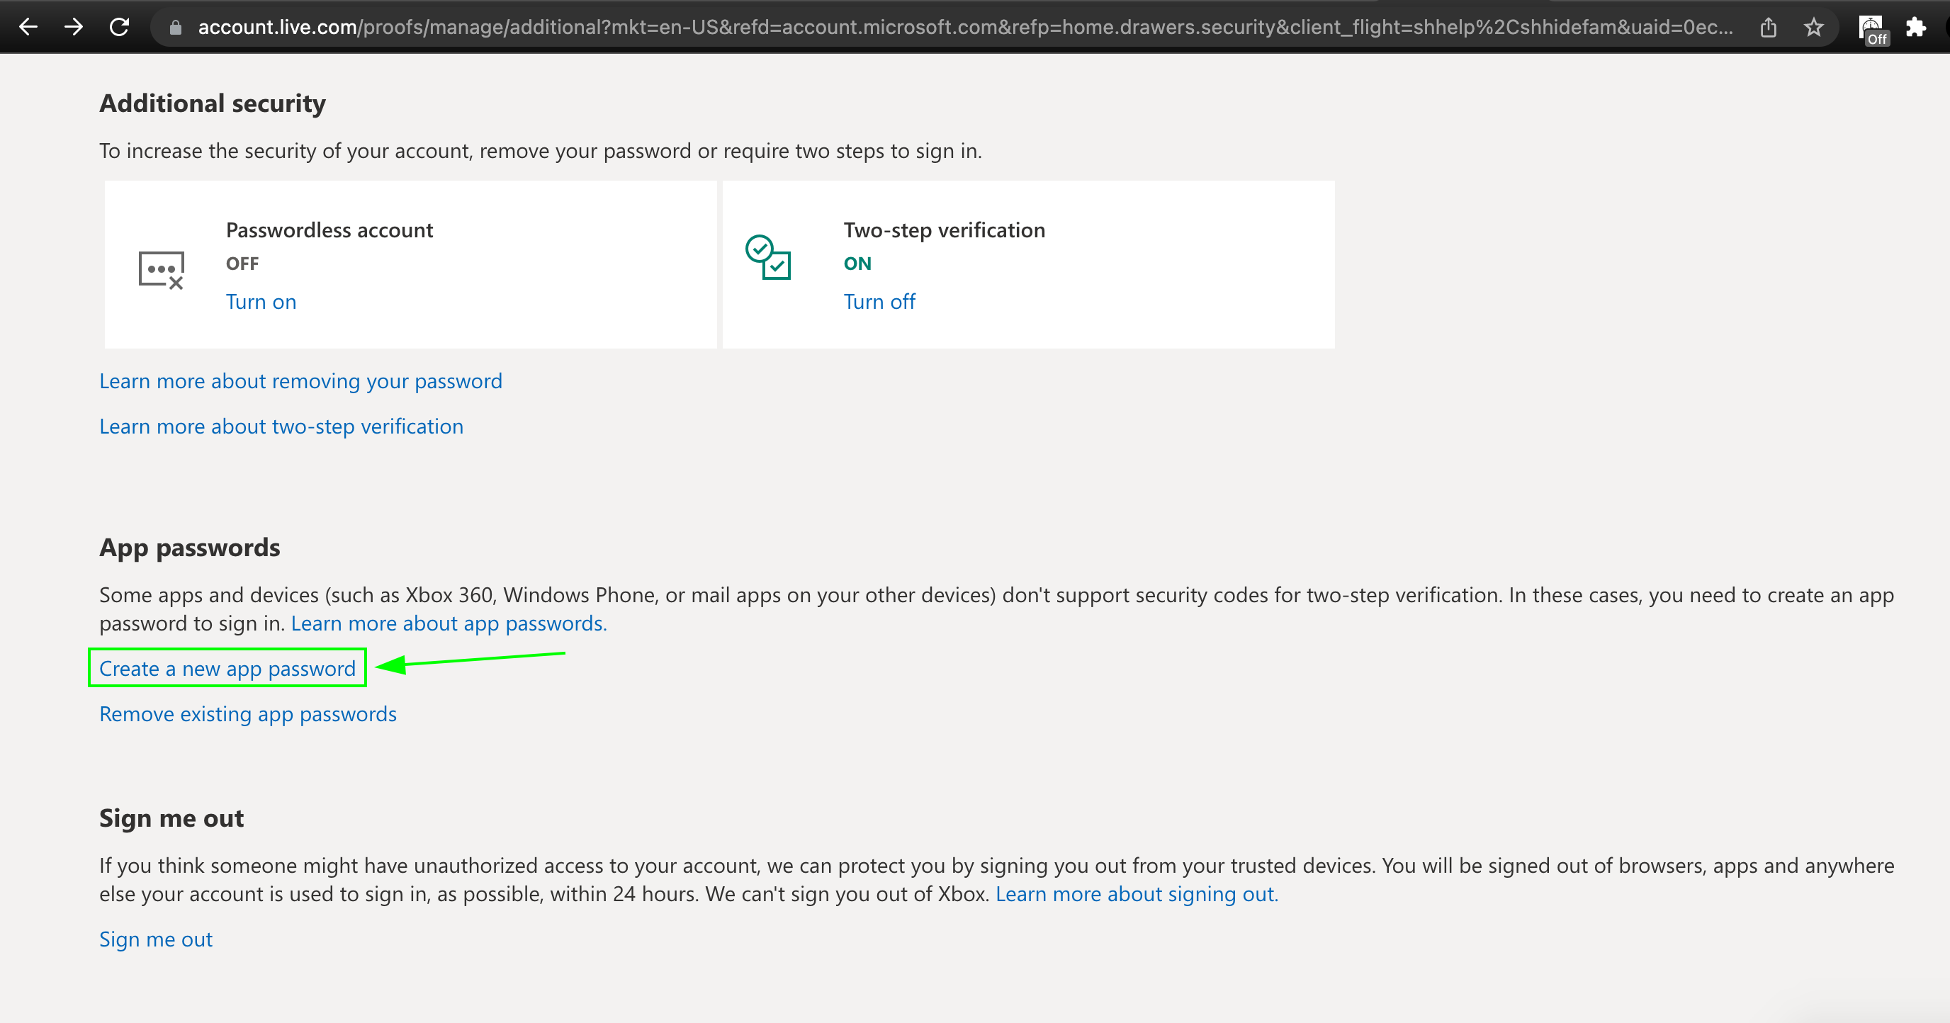The image size is (1950, 1023).
Task: Reload the page with the refresh icon
Action: coord(120,27)
